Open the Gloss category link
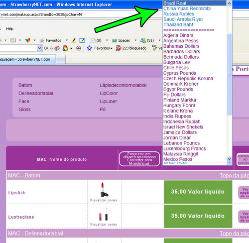 click(24, 110)
